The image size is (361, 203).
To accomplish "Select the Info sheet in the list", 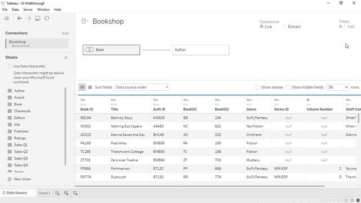I will tap(17, 125).
